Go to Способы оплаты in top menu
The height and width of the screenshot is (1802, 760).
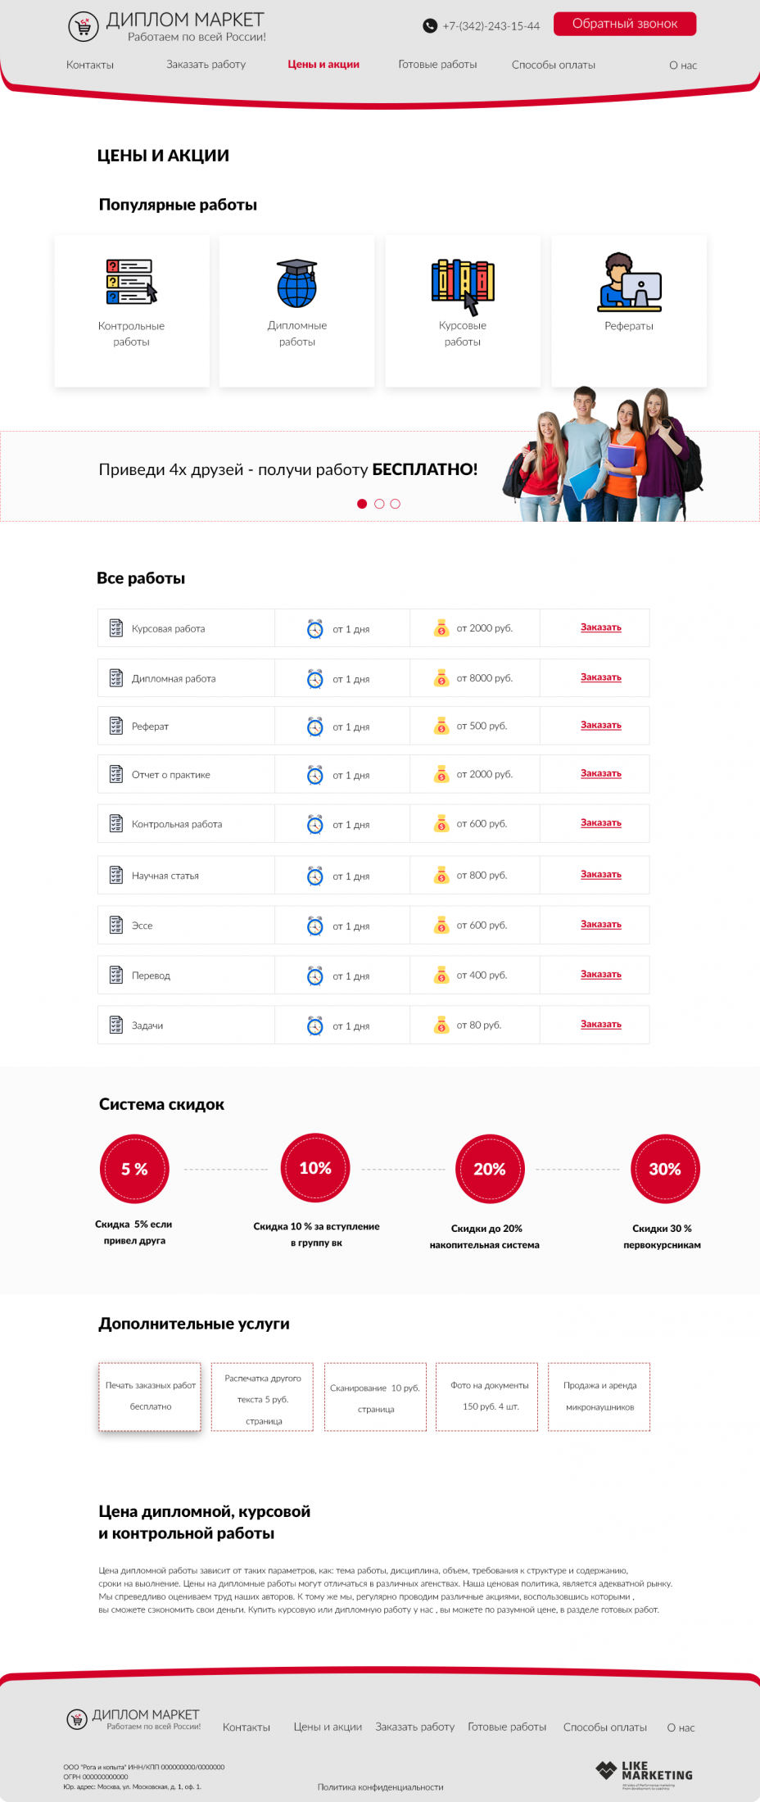(x=554, y=65)
